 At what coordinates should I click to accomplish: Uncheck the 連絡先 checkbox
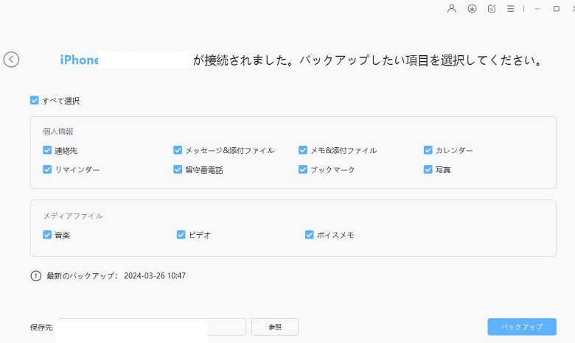[47, 150]
